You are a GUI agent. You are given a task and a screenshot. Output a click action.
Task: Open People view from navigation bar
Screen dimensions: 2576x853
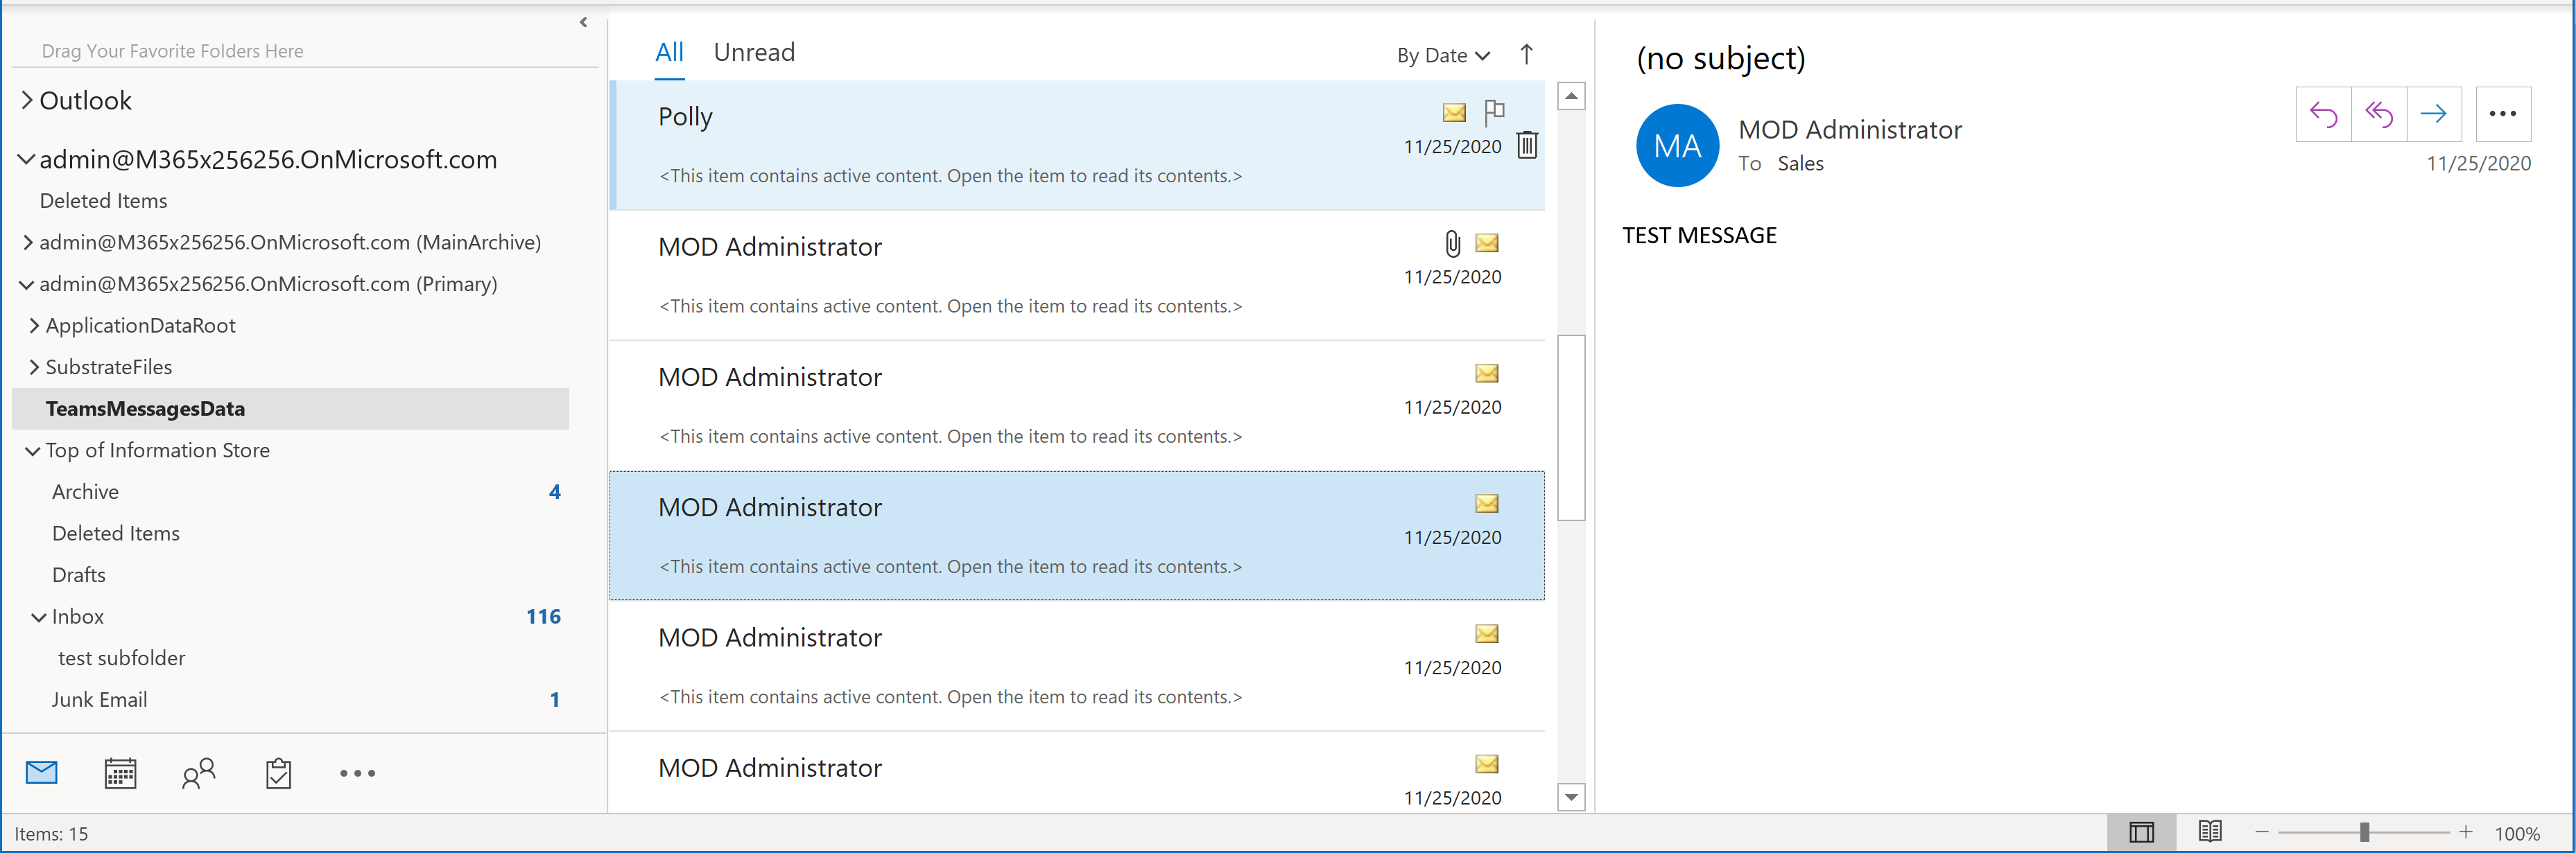(198, 773)
